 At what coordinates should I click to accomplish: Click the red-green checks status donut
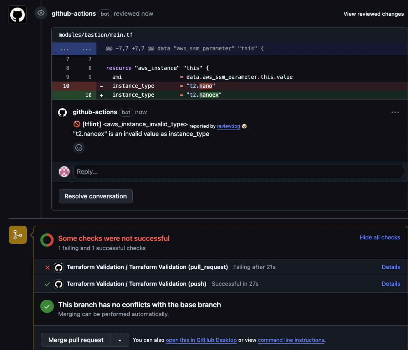click(47, 240)
